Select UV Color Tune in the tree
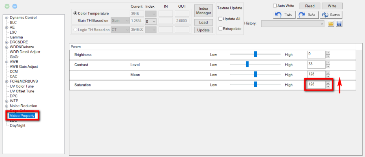This screenshot has width=365, height=157. [x=22, y=86]
